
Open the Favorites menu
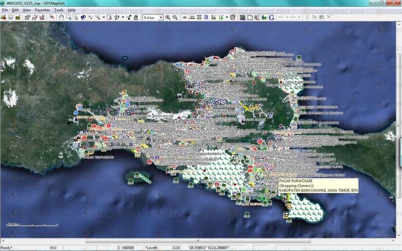[42, 10]
